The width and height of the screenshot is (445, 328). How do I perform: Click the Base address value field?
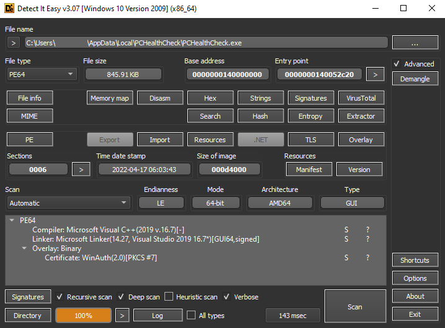pos(227,75)
